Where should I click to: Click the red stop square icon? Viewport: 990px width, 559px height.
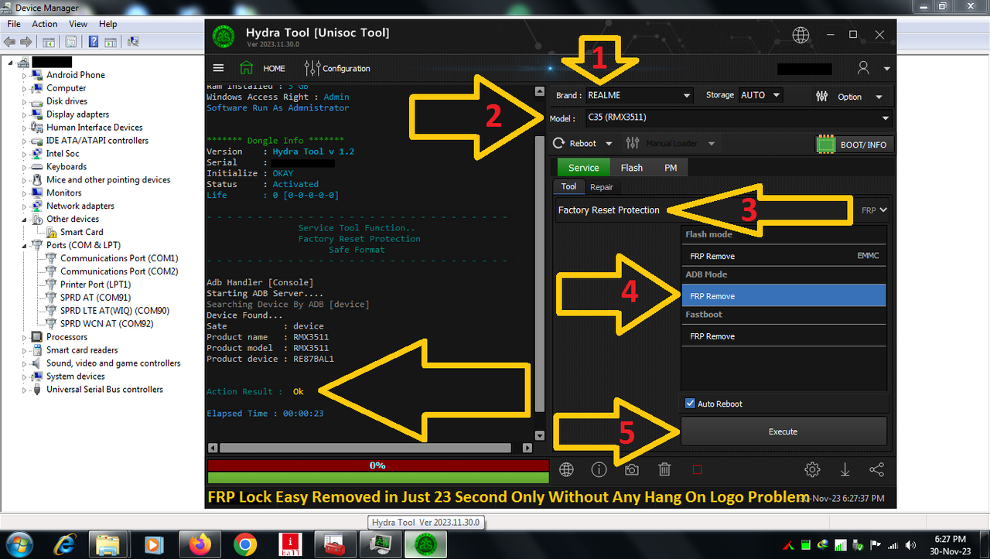pyautogui.click(x=697, y=469)
